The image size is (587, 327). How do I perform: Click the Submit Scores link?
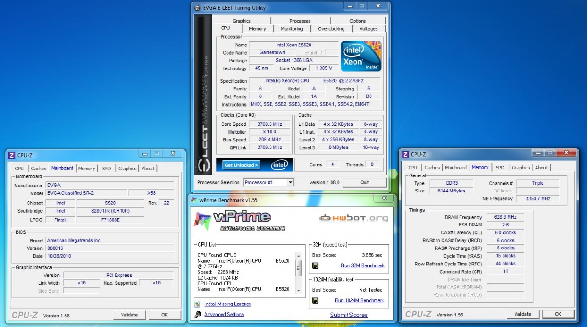[349, 315]
